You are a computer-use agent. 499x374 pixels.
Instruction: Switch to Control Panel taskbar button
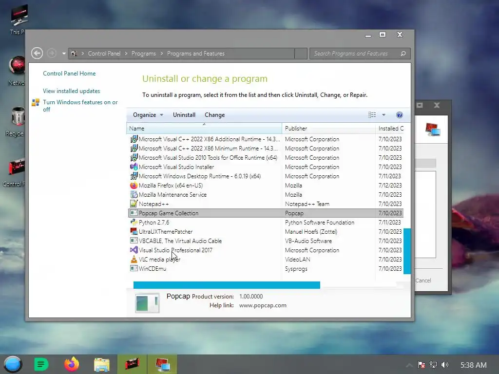click(132, 364)
